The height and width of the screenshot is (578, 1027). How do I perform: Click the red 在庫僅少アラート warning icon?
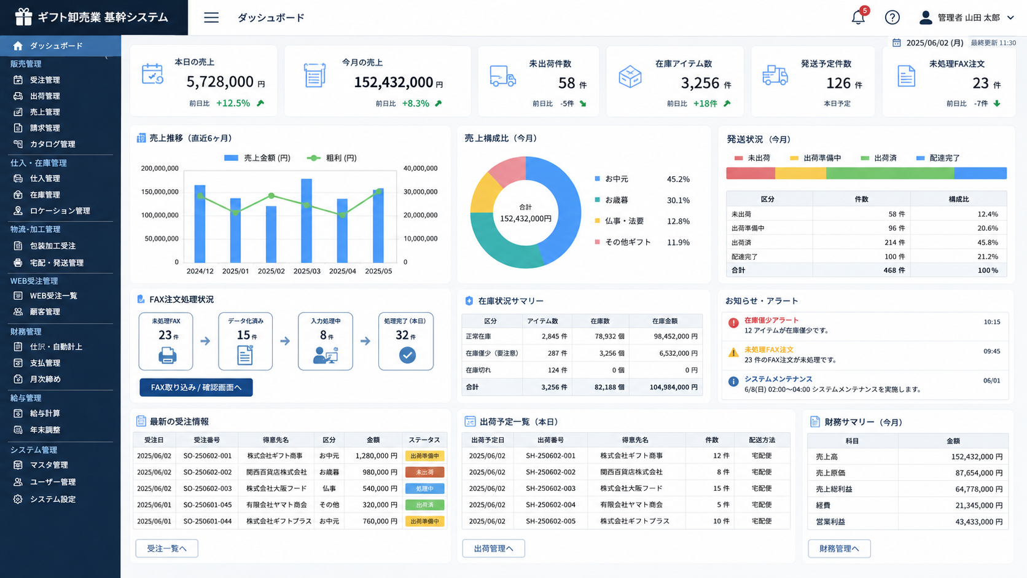(733, 323)
